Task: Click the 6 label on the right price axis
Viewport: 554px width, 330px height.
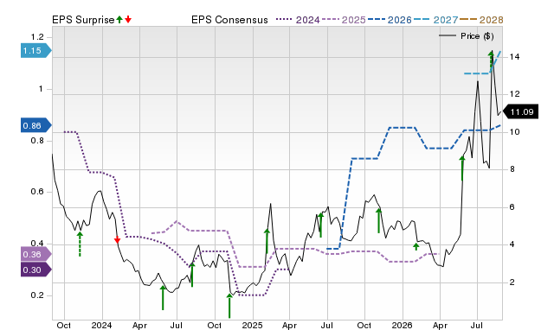Action: 512,207
